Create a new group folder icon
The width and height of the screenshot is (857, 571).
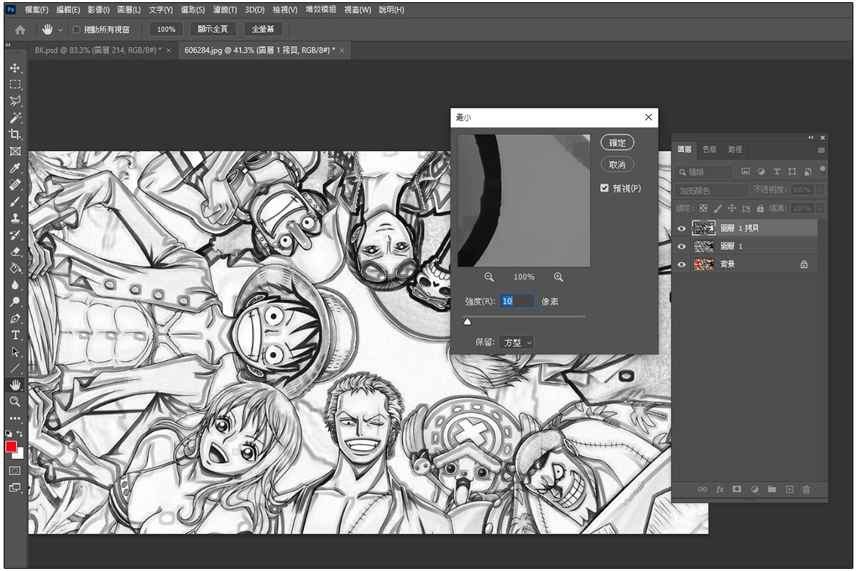772,489
